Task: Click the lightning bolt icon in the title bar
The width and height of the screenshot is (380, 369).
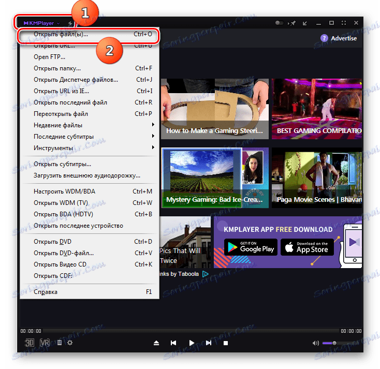Action: 70,23
